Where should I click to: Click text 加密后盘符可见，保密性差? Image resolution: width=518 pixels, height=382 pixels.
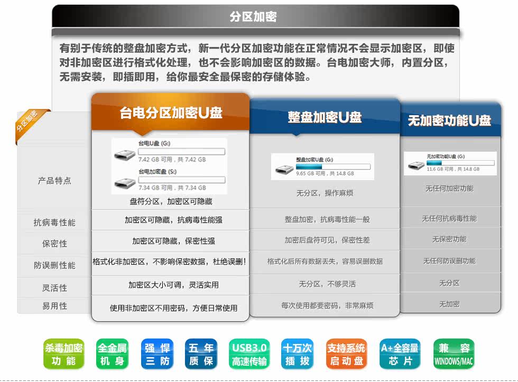pos(327,240)
